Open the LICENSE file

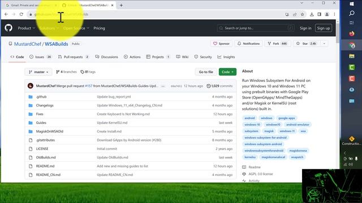click(42, 149)
